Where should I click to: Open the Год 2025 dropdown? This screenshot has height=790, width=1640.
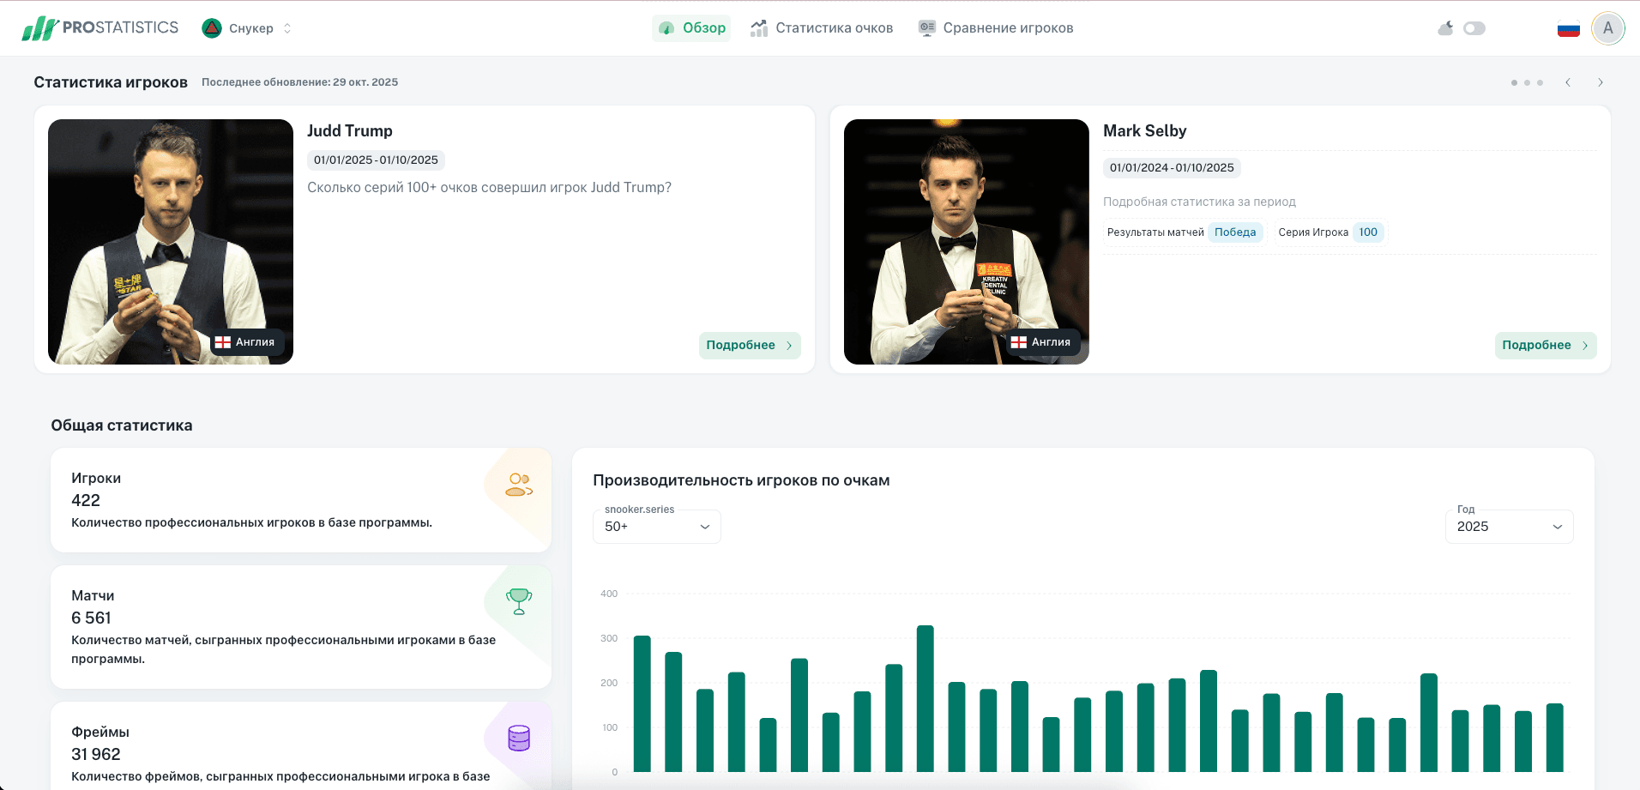pos(1509,526)
